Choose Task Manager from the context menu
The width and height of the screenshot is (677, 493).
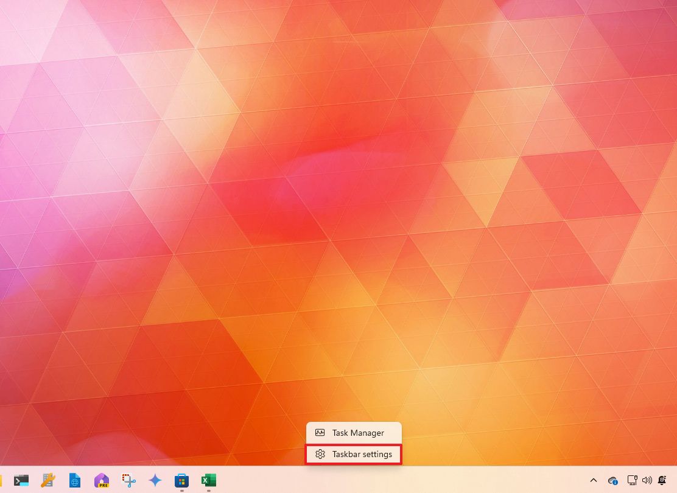[358, 433]
